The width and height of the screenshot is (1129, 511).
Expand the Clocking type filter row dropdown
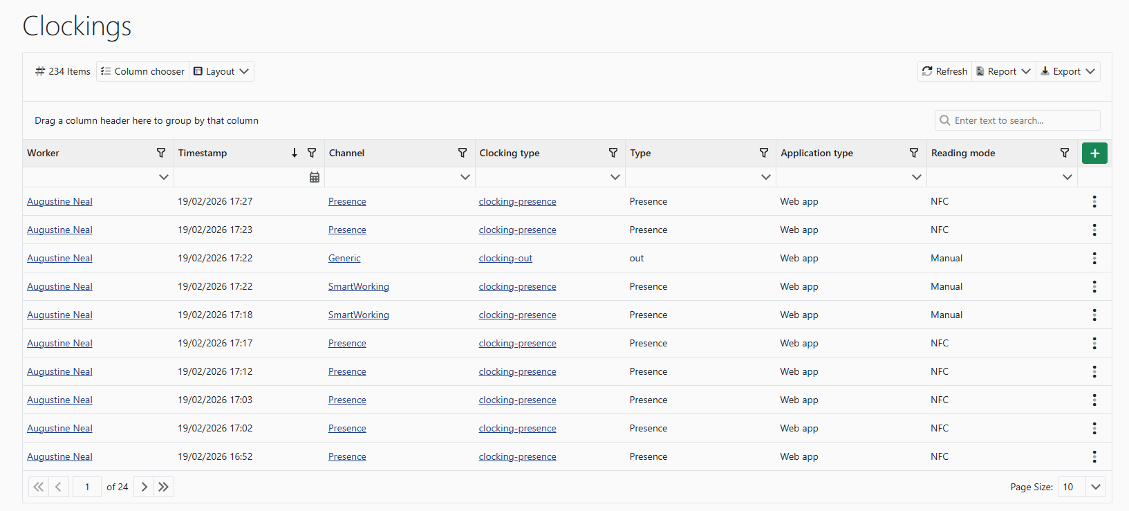click(x=615, y=177)
